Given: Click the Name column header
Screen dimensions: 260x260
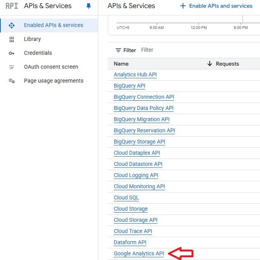Looking at the screenshot, I should [x=121, y=64].
